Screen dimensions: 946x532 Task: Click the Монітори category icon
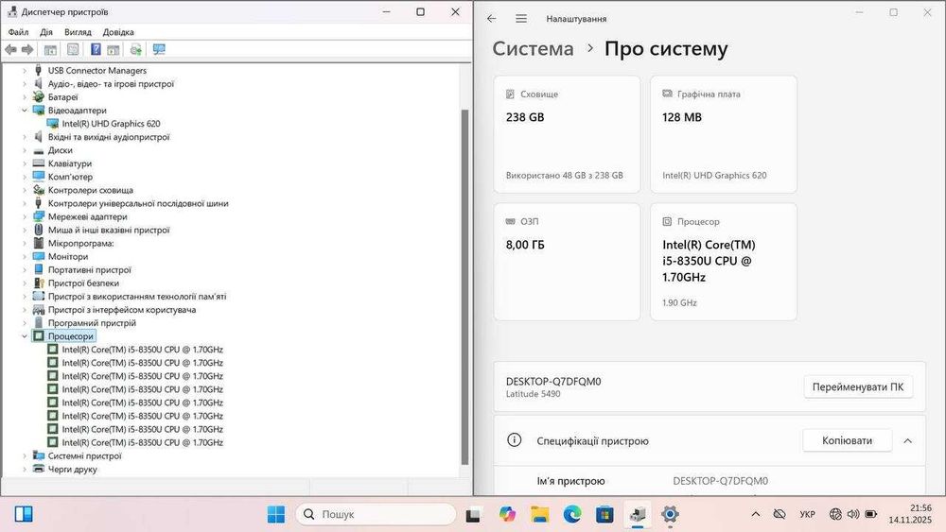pos(39,257)
